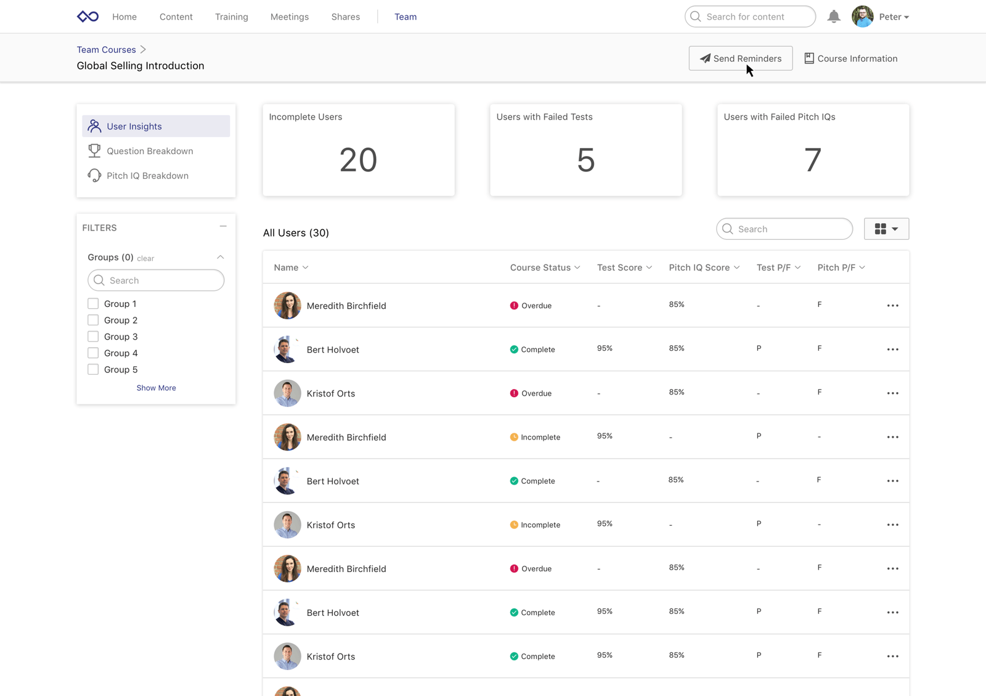The image size is (986, 696).
Task: Open grid view switcher dropdown
Action: (886, 229)
